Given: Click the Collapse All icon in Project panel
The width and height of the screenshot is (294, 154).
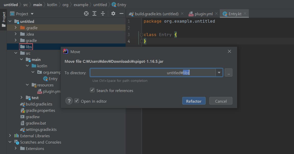Looking at the screenshot, I should pos(103,14).
